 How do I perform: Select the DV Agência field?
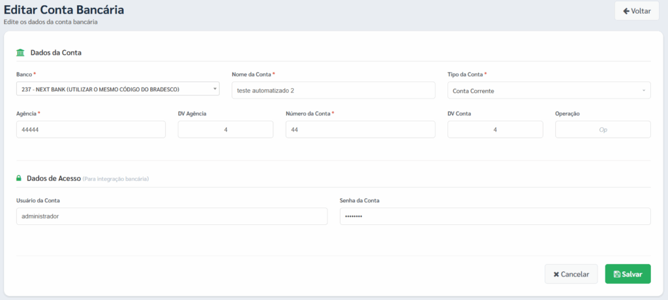tap(225, 130)
